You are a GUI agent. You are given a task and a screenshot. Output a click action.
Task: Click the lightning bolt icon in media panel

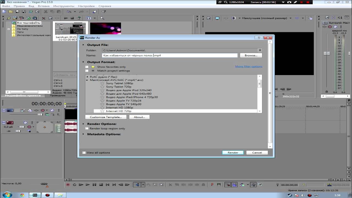pos(9,18)
